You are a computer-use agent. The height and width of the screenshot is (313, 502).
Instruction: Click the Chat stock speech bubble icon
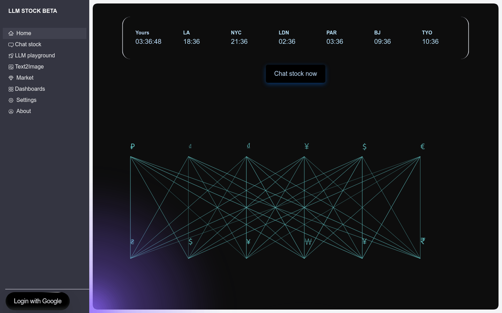pos(11,45)
